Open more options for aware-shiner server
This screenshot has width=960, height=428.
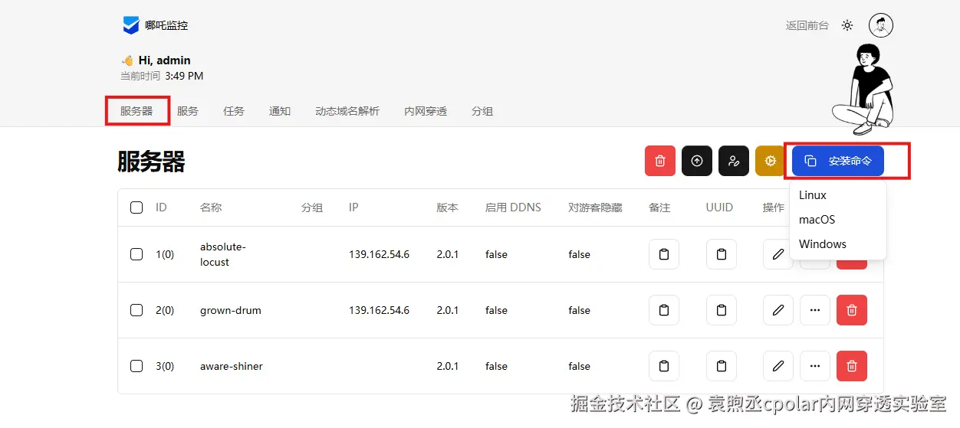[815, 366]
